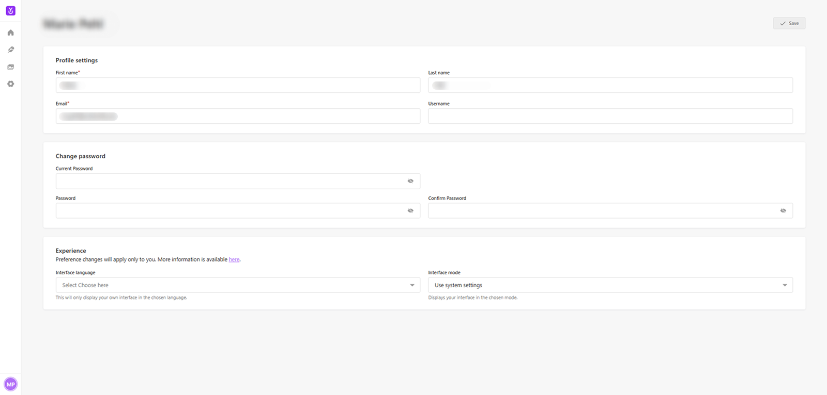
Task: Focus the Last name field
Action: (610, 85)
